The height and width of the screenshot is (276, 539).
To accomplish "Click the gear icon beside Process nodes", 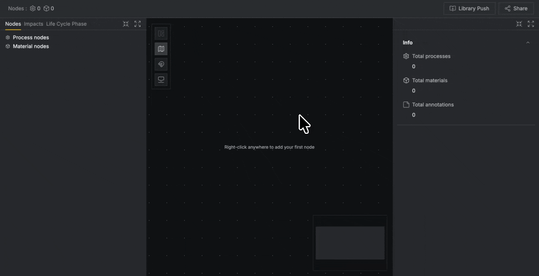I will pyautogui.click(x=8, y=38).
